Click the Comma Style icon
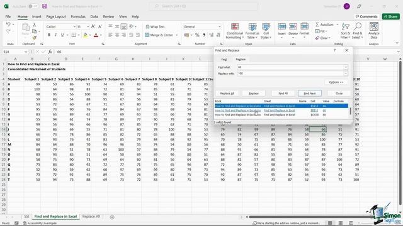Viewport: 403px width, 226px height. tap(204, 35)
